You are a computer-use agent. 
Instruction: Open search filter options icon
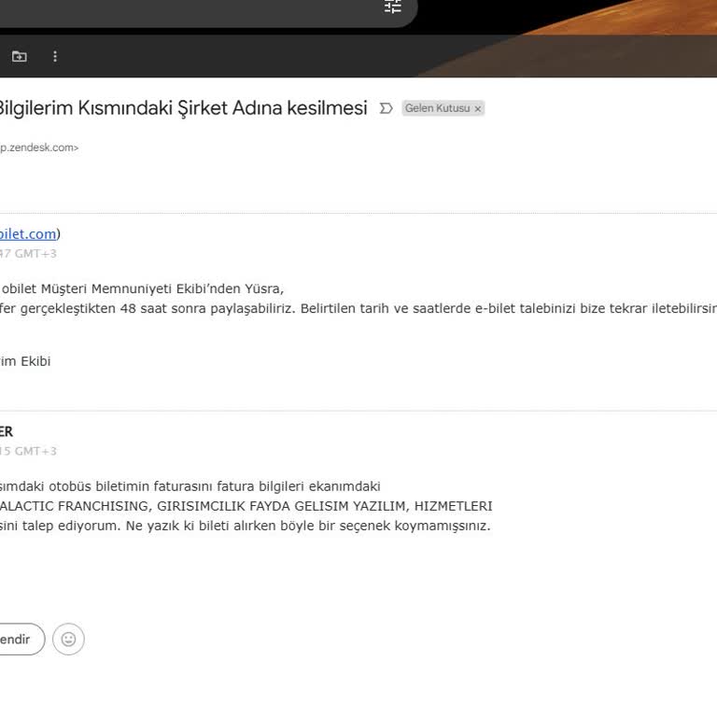393,7
